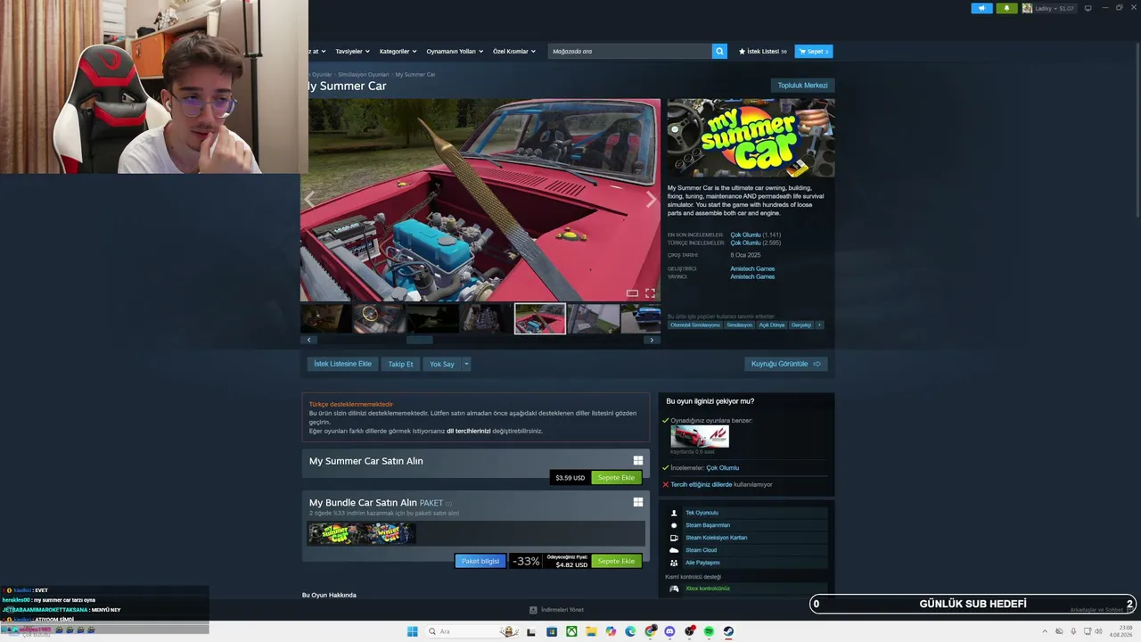Screen dimensions: 1141x642
Task: Add My Summer Car to cart for $3.59
Action: [x=616, y=478]
